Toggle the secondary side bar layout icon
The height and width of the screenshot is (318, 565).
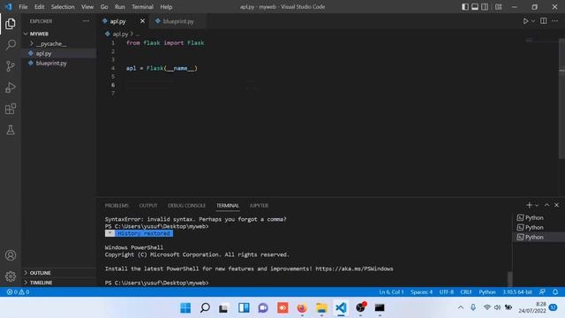[485, 7]
